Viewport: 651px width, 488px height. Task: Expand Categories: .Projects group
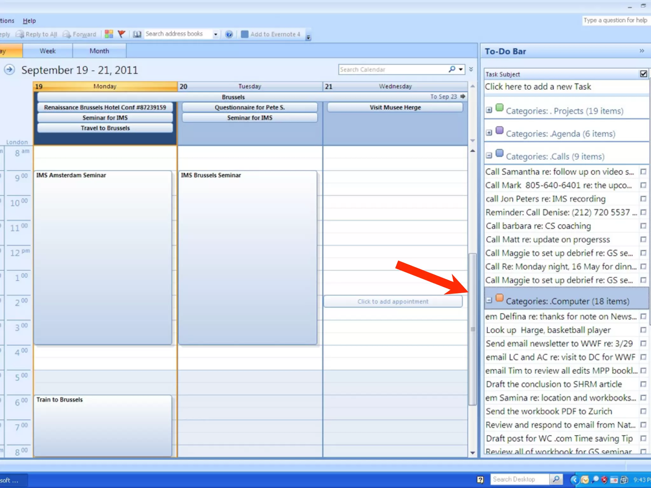(489, 110)
